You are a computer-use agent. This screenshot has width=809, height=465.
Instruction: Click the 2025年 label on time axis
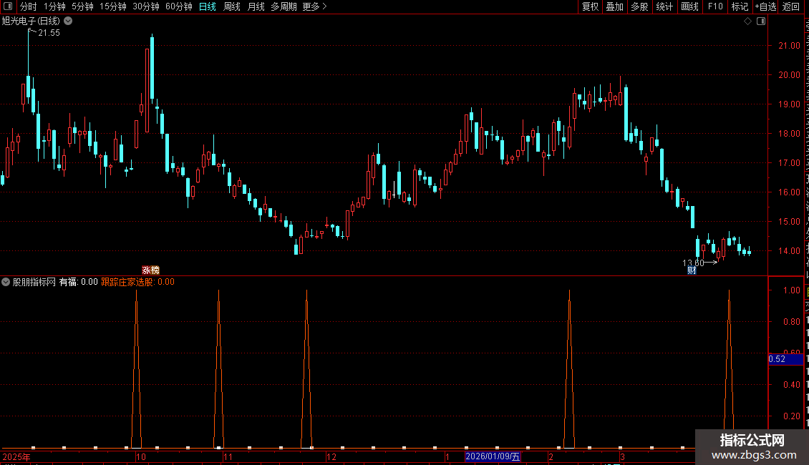pyautogui.click(x=16, y=456)
